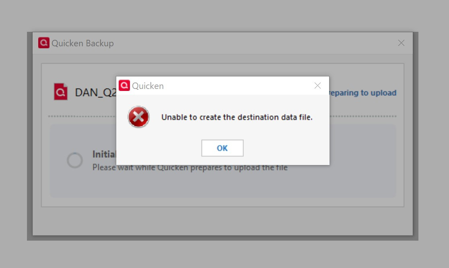Screen dimensions: 449x268
Task: Click the DAN_Q2 file name
Action: [x=95, y=93]
